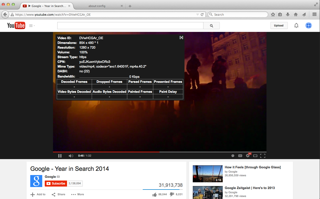This screenshot has height=199, width=320.
Task: Mute the video volume speaker icon
Action: click(x=71, y=156)
